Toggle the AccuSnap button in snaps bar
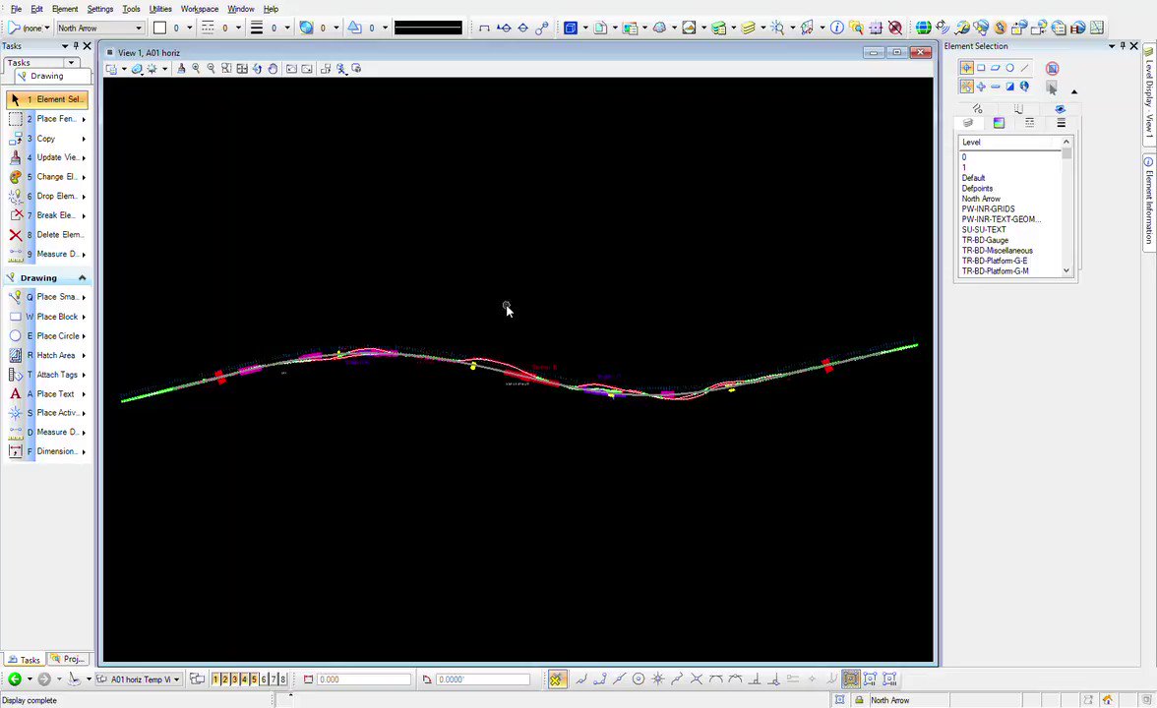The width and height of the screenshot is (1157, 708). tap(557, 679)
